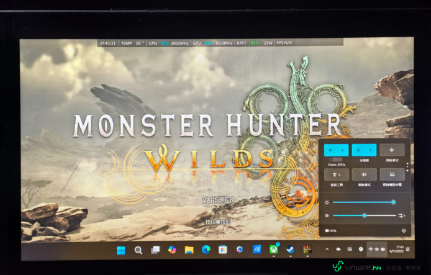Click the overlay time 17:43:33

(108, 43)
